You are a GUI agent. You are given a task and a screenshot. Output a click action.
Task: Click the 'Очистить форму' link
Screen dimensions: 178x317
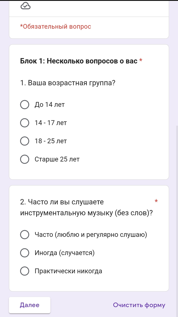tap(139, 305)
